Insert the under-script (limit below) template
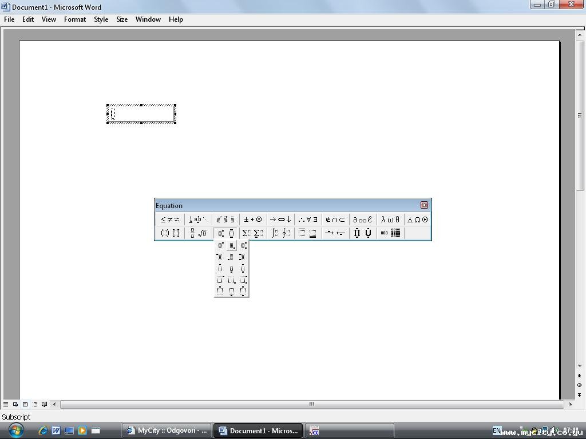 pyautogui.click(x=232, y=268)
